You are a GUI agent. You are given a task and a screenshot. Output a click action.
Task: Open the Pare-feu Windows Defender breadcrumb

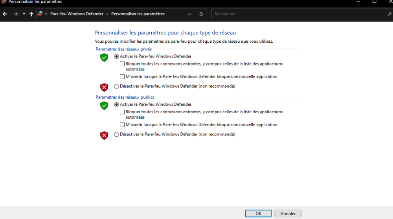pyautogui.click(x=77, y=14)
